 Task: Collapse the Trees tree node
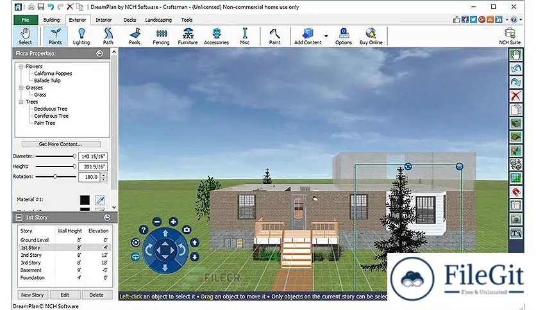pyautogui.click(x=21, y=102)
